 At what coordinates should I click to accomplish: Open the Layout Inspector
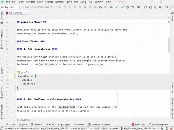(159, 125)
